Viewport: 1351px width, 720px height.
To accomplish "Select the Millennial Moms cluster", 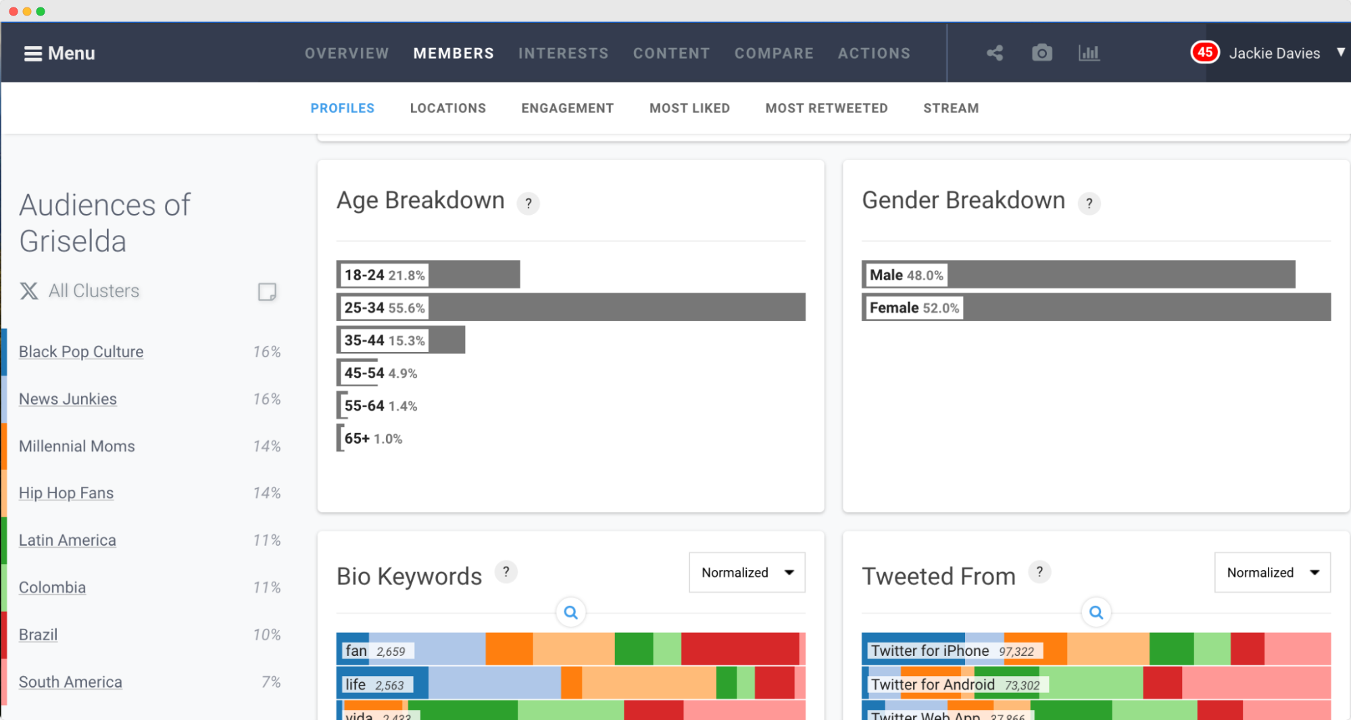I will [77, 446].
